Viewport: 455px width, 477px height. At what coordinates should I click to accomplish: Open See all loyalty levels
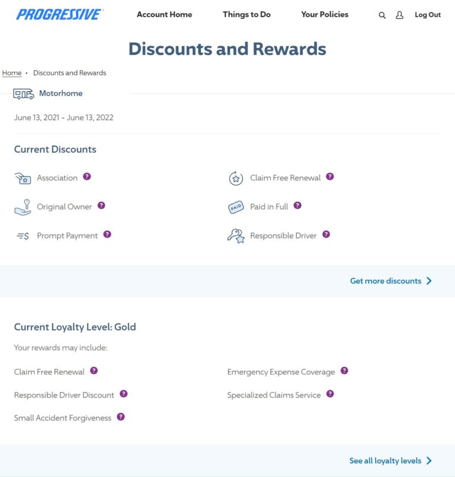(390, 461)
